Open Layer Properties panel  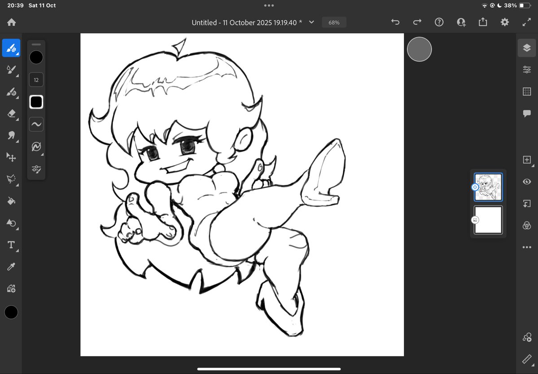click(527, 70)
